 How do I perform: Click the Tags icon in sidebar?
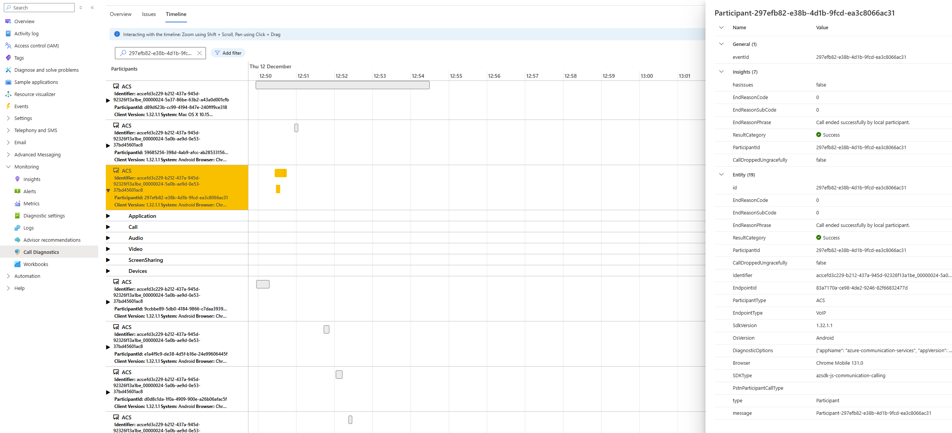point(8,58)
